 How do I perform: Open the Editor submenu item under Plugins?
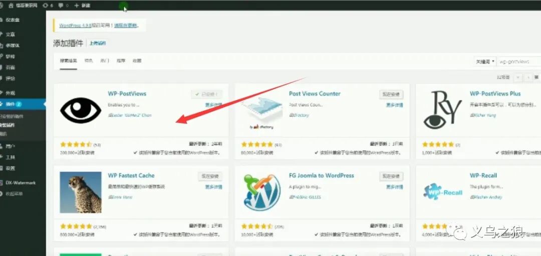[x=4, y=133]
